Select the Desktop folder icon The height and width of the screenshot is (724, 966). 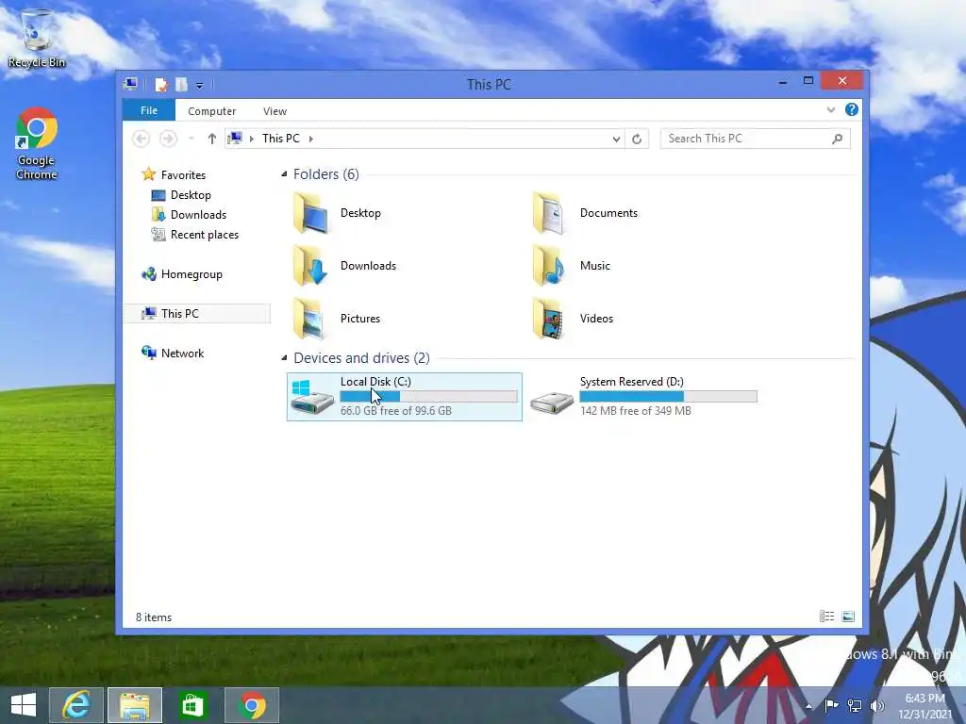point(310,213)
